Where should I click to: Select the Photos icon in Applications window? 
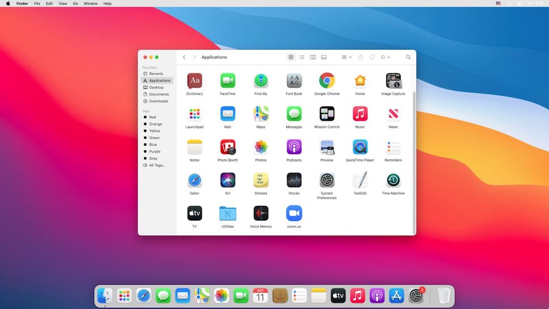261,147
